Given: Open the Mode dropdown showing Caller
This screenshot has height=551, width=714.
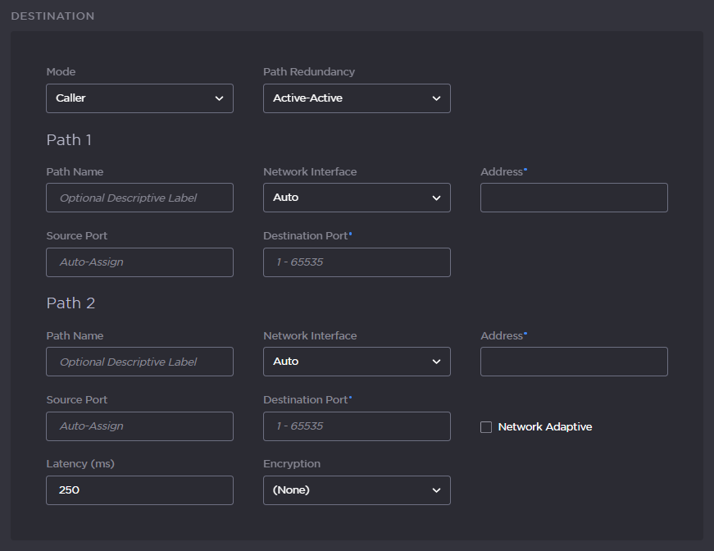Looking at the screenshot, I should click(139, 98).
